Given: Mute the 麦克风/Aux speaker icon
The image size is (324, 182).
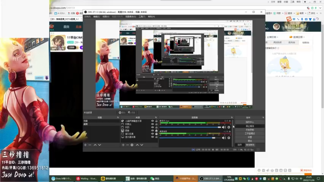Looking at the screenshot, I should click(224, 127).
